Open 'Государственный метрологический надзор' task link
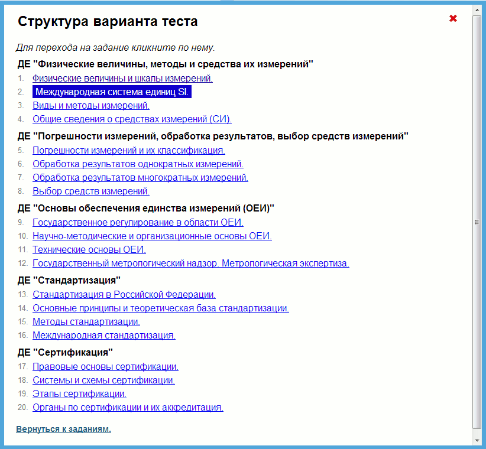 tap(190, 263)
